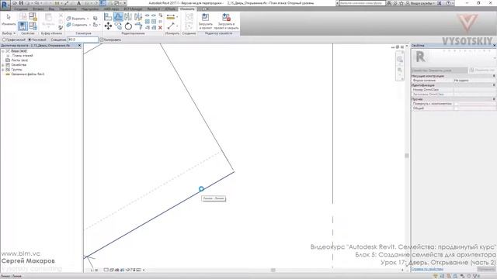Screen dimensions: 497x279
Task: Click the Thin Lines toggle icon
Action: click(103, 3)
